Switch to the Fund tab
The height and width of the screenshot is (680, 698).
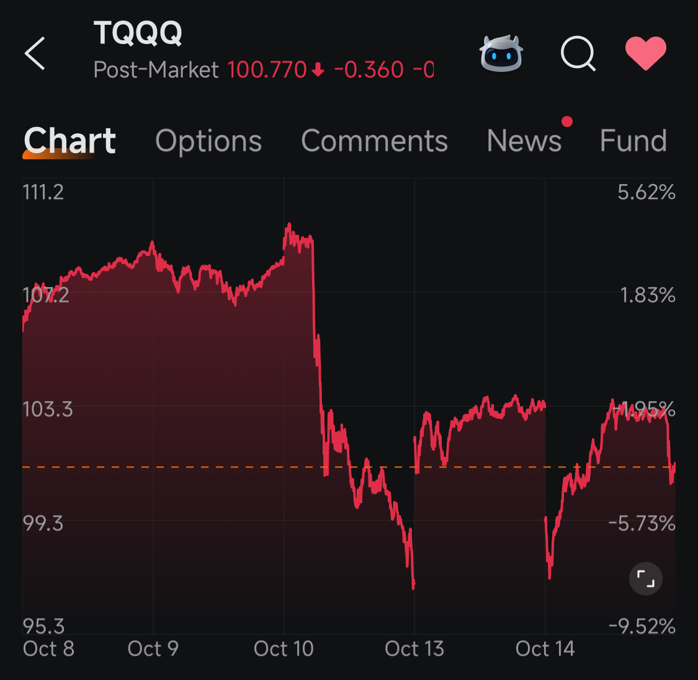(633, 141)
